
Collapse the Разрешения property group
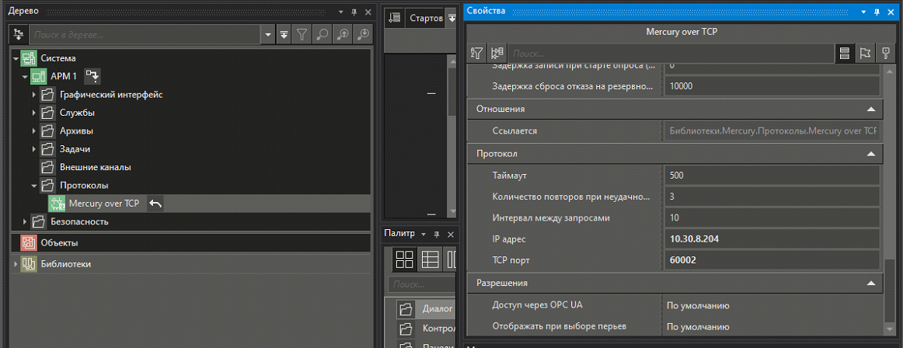click(x=870, y=283)
